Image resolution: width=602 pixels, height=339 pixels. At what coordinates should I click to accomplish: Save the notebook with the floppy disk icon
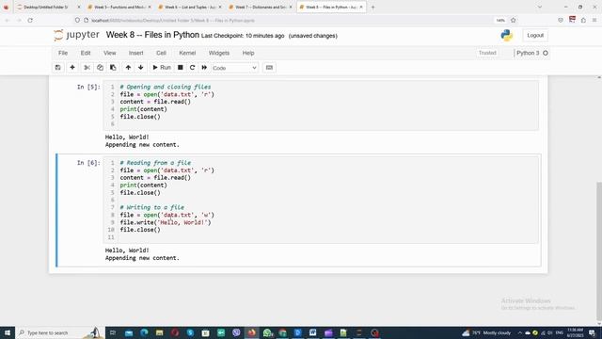(58, 68)
